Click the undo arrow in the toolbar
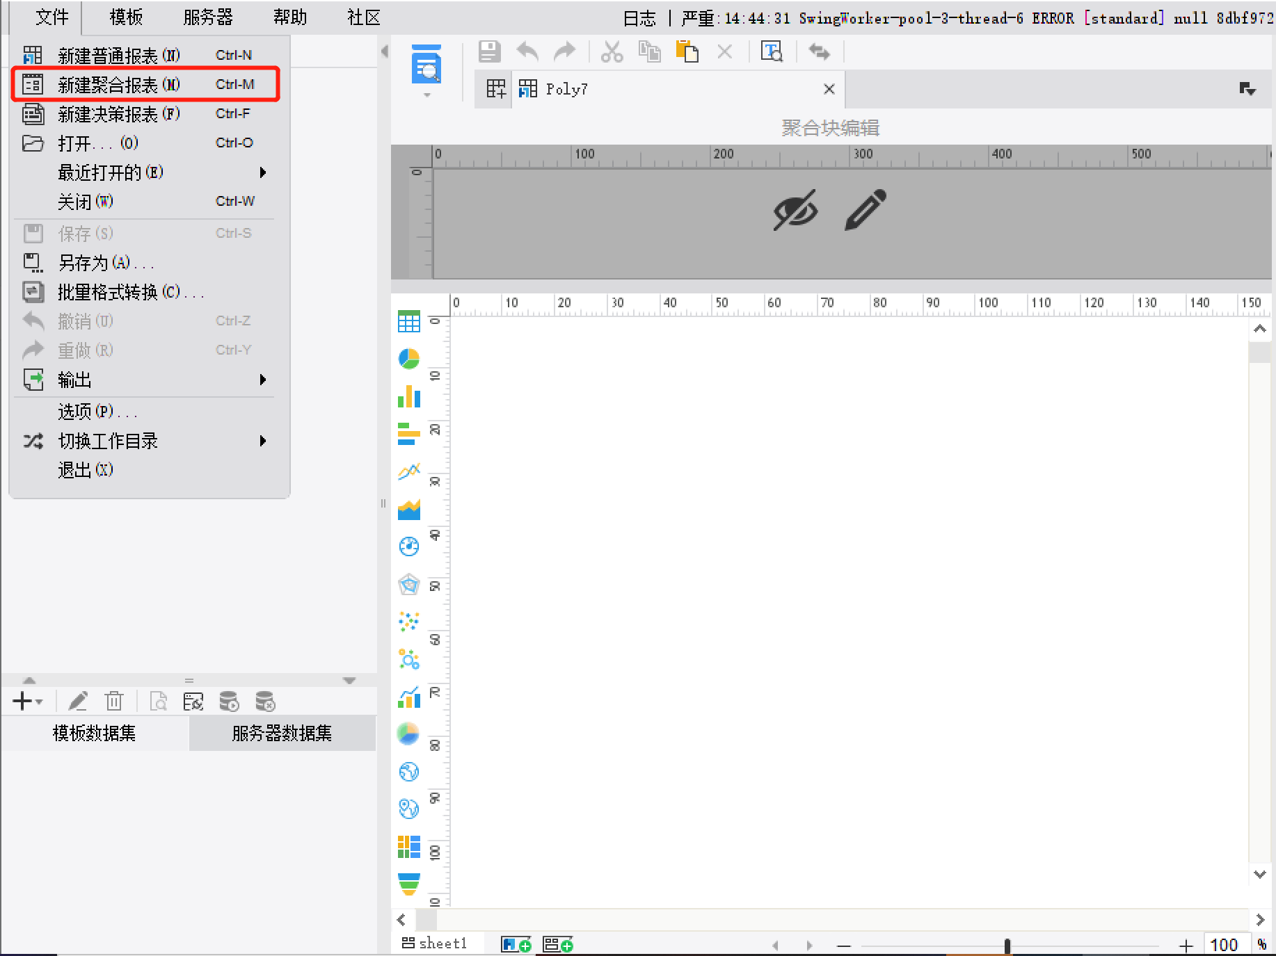The width and height of the screenshot is (1276, 956). pos(527,51)
